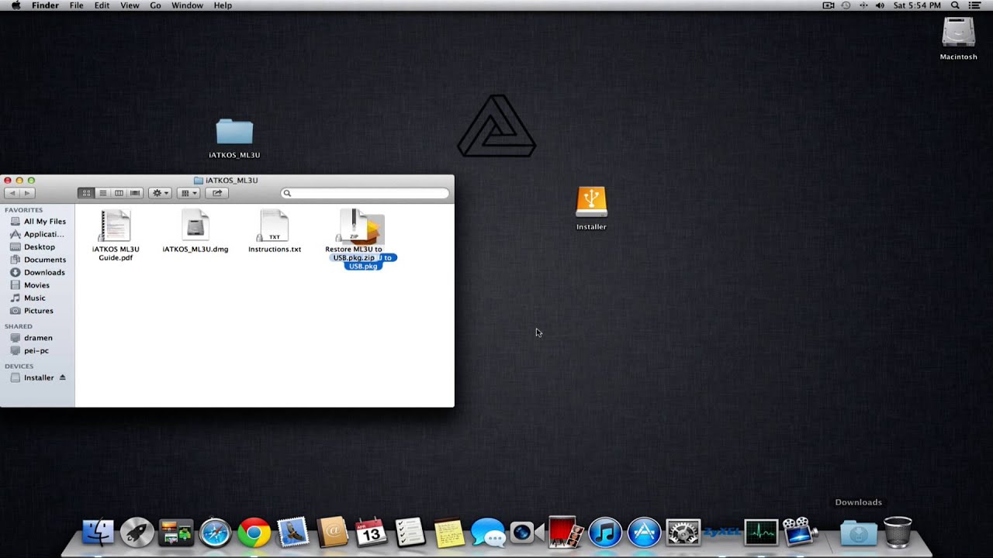This screenshot has width=993, height=558.
Task: Open Applications in Finder sidebar
Action: 37,234
